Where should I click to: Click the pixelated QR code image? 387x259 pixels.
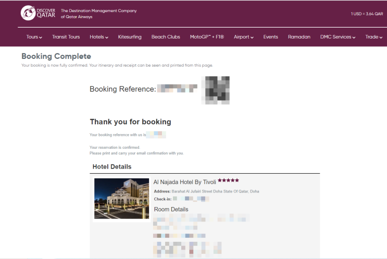pos(216,90)
